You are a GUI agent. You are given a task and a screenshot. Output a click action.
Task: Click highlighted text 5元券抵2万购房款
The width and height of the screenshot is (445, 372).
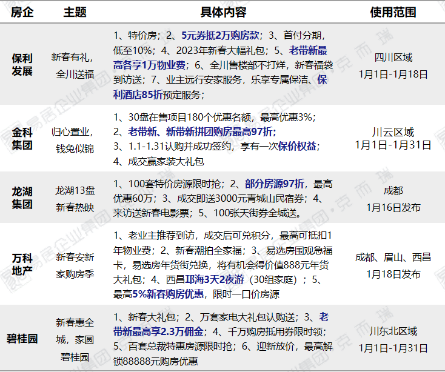pyautogui.click(x=221, y=35)
